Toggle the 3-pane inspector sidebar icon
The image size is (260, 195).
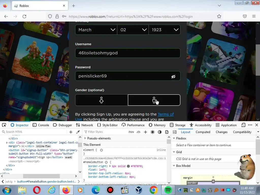175,132
